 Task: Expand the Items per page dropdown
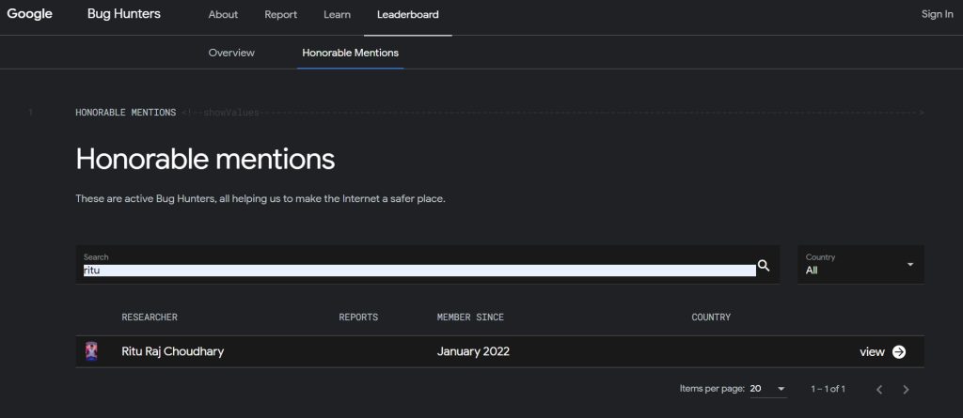point(767,389)
